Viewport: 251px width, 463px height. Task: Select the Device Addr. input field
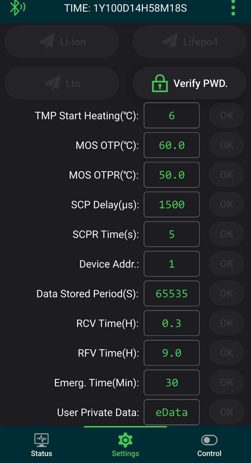click(x=172, y=264)
